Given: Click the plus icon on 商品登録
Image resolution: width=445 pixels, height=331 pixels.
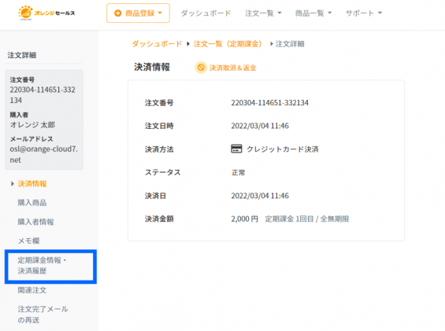Looking at the screenshot, I should pos(118,13).
